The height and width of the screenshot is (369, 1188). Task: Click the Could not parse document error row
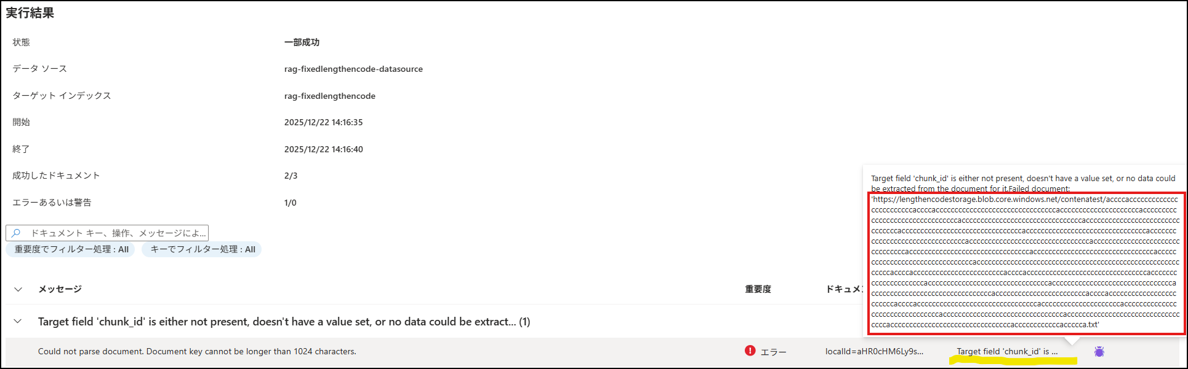196,351
